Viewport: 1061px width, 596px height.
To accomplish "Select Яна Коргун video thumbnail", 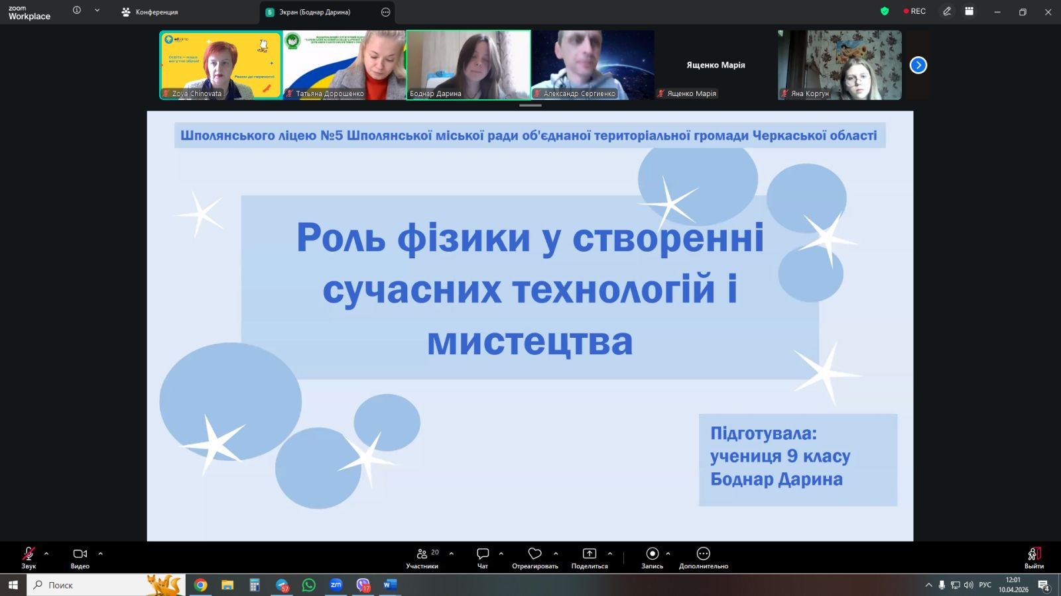I will point(840,65).
